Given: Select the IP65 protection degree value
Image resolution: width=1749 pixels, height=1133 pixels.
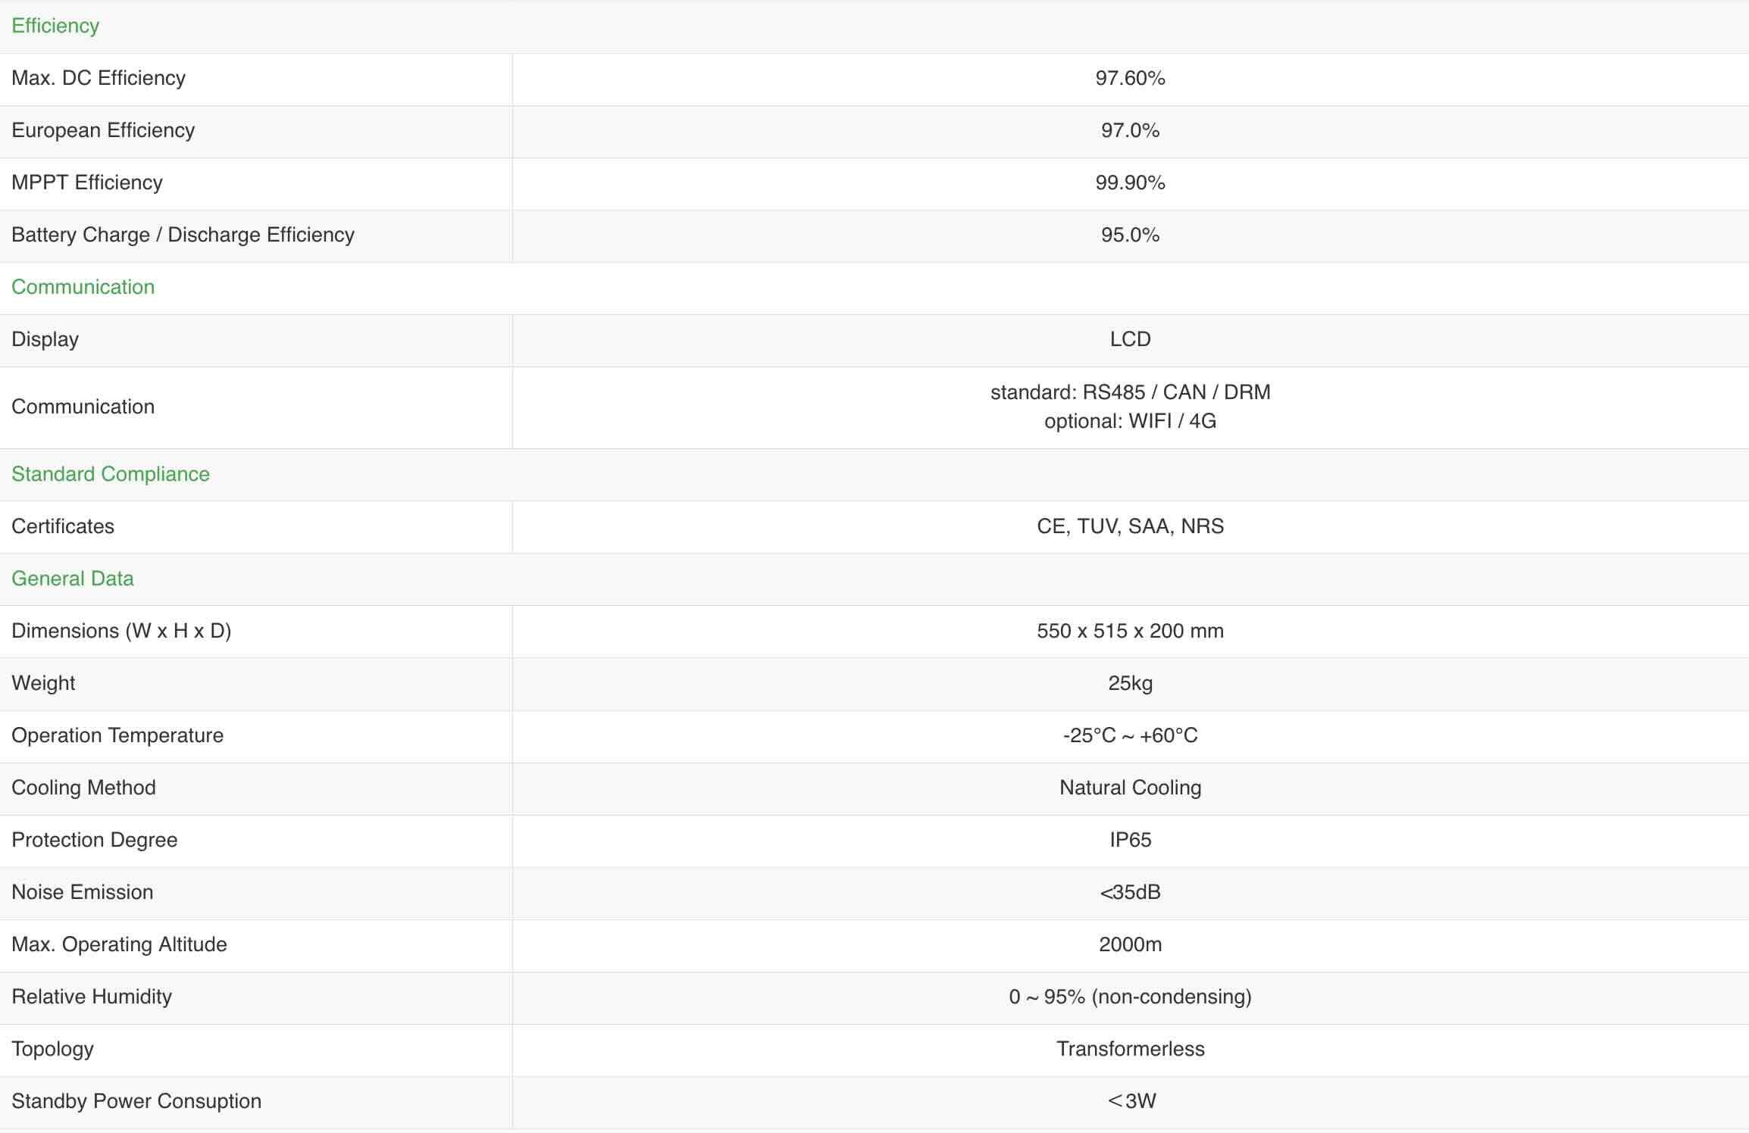Looking at the screenshot, I should point(1130,840).
